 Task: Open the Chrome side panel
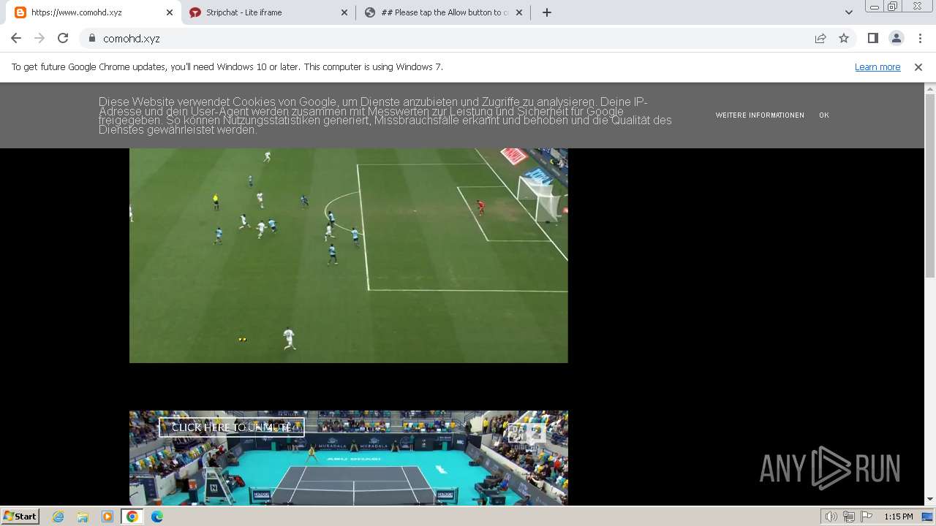[872, 38]
